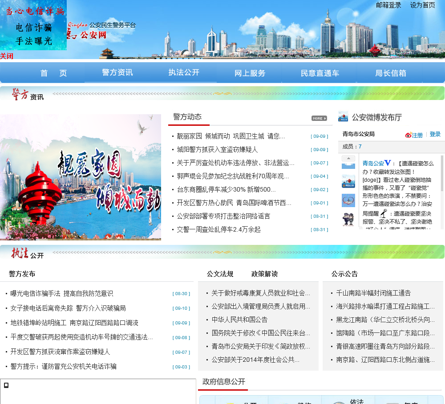The image size is (445, 404).
Task: Click the MORE button in 警方动态
Action: (319, 118)
